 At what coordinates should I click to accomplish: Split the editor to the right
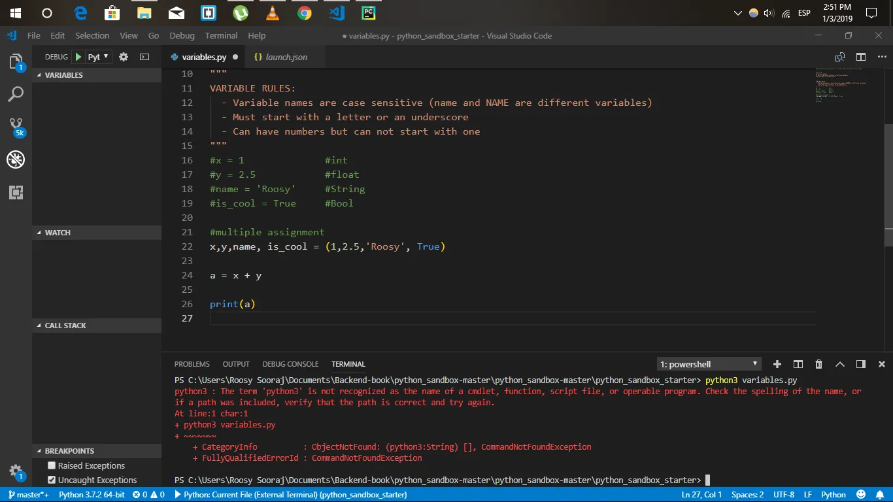861,57
